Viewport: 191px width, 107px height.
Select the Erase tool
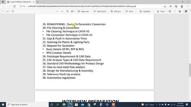161,11
